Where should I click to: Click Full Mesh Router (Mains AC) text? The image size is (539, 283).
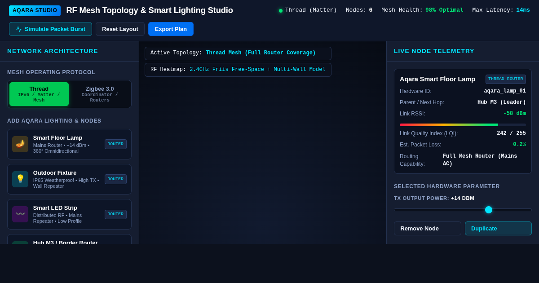(x=484, y=160)
